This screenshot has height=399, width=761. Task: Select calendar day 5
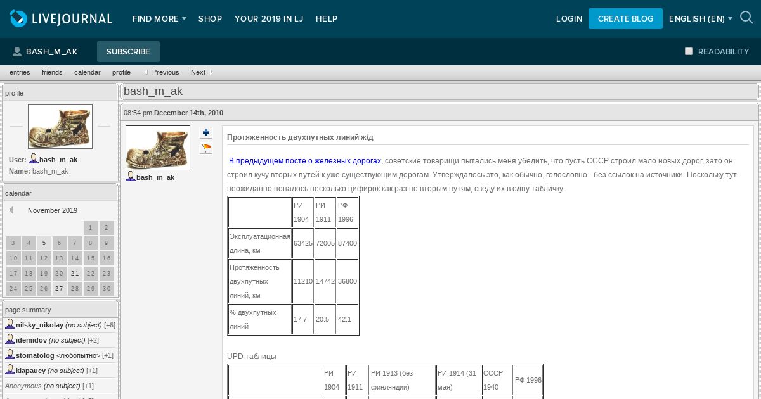(x=44, y=243)
